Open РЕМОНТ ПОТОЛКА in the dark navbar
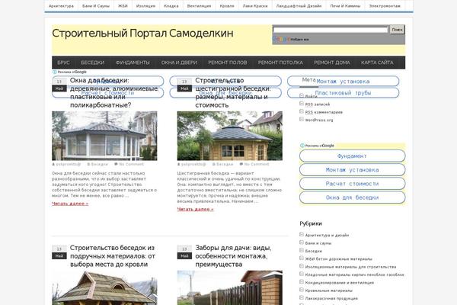457x305 pixels. tap(280, 63)
